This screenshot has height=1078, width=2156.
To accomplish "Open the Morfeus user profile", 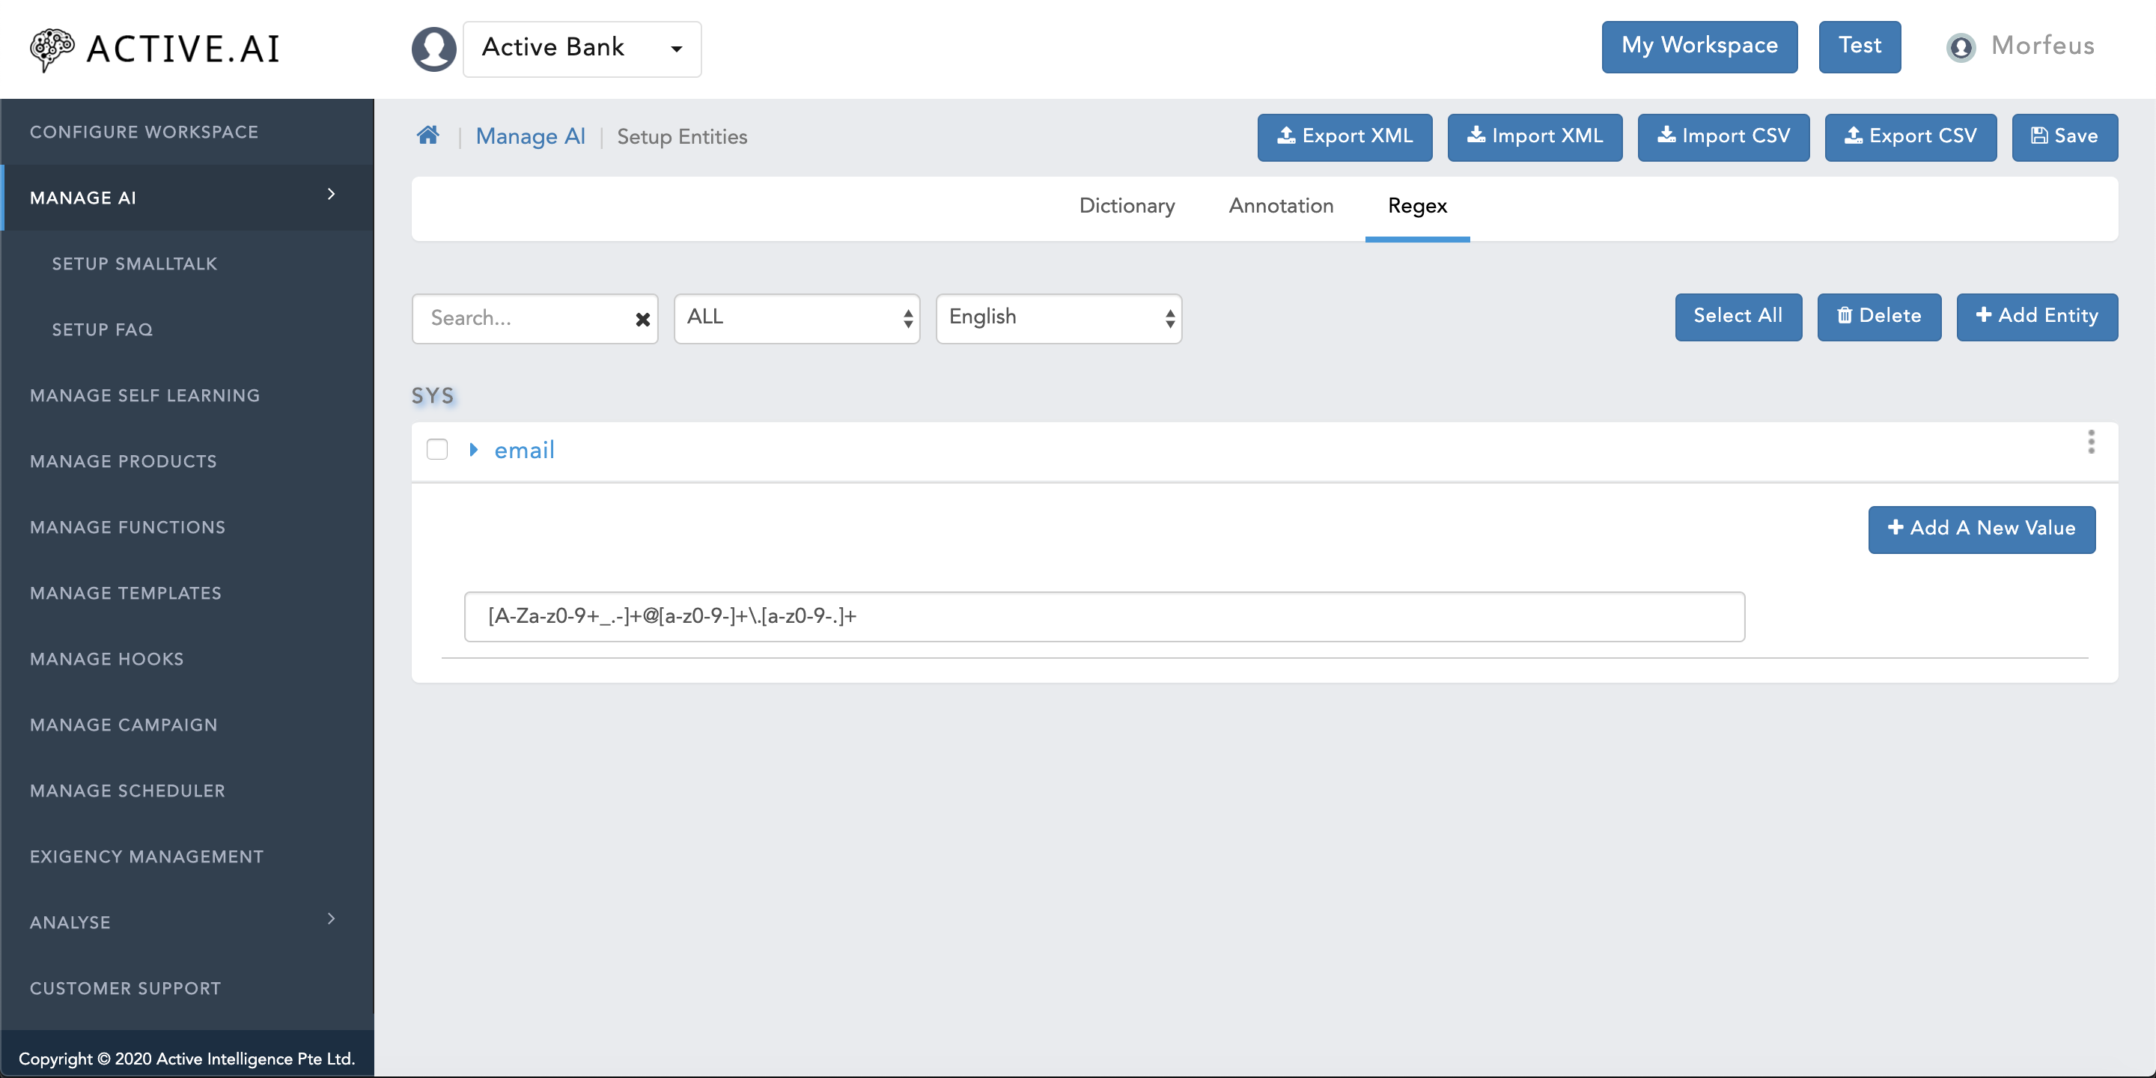I will tap(2020, 46).
